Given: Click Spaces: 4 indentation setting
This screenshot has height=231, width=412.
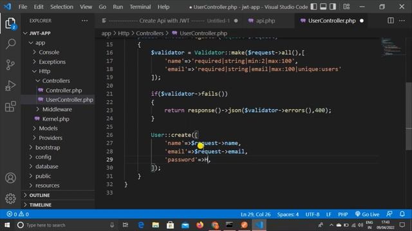Looking at the screenshot, I should click(x=288, y=214).
